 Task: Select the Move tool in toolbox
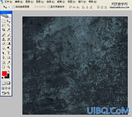[x=9, y=21]
